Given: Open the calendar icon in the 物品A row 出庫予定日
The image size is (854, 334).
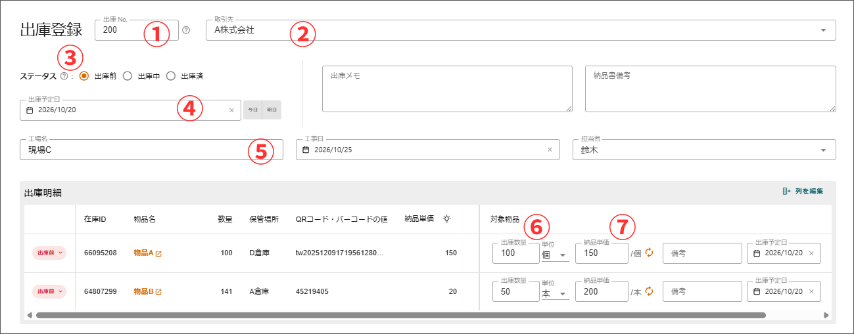Looking at the screenshot, I should (x=757, y=253).
